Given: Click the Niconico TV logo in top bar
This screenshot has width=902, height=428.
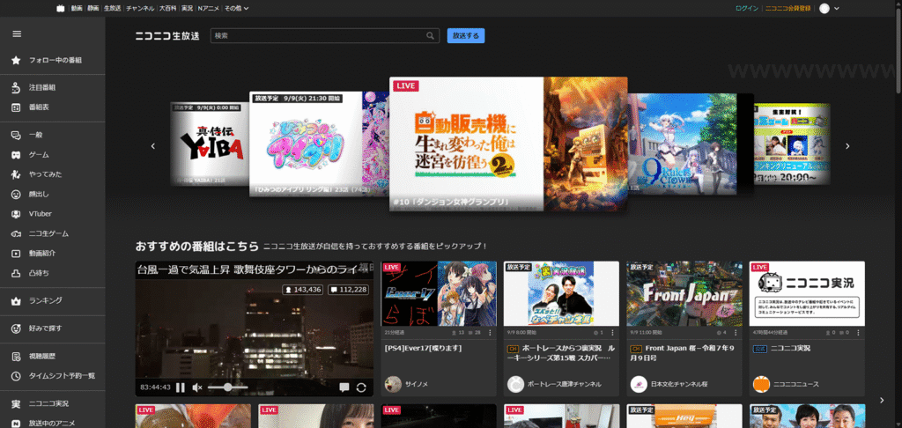Looking at the screenshot, I should [x=61, y=8].
